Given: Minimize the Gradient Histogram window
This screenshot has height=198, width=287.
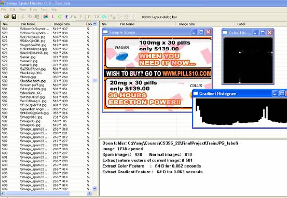Looking at the screenshot, I should (x=275, y=94).
